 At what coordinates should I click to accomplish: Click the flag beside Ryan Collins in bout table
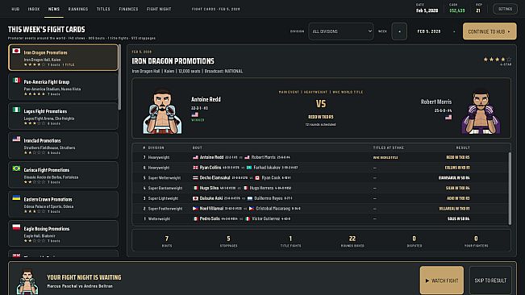click(x=195, y=168)
